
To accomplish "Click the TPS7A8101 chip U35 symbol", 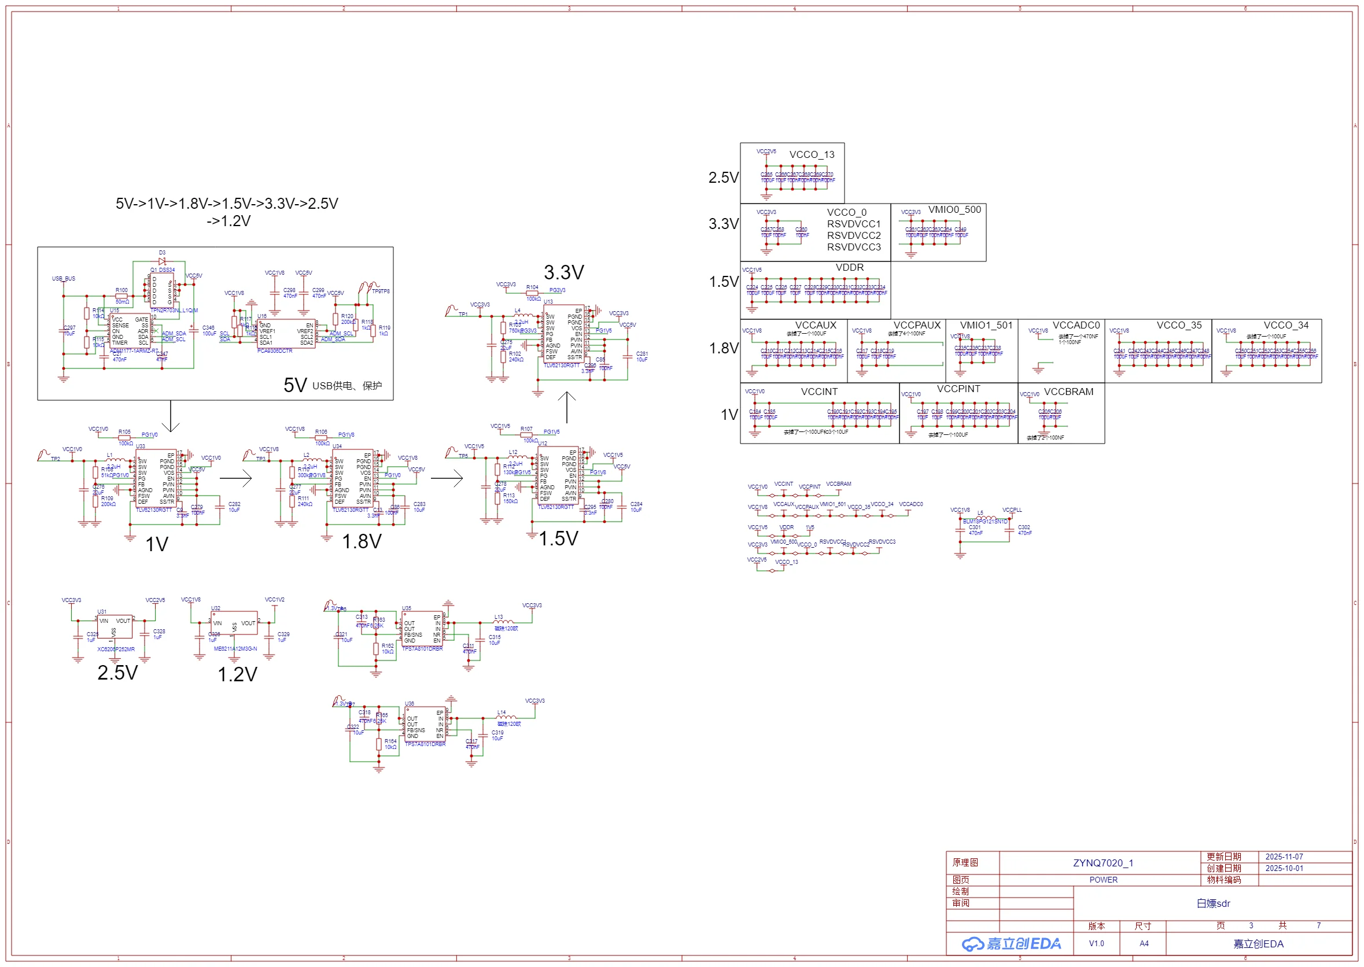I will tap(422, 629).
